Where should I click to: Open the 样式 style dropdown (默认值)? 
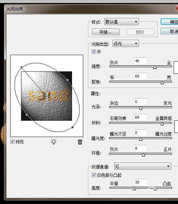point(121,22)
